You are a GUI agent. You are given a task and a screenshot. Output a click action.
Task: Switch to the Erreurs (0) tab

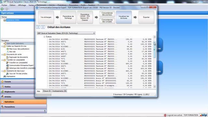[47, 91]
